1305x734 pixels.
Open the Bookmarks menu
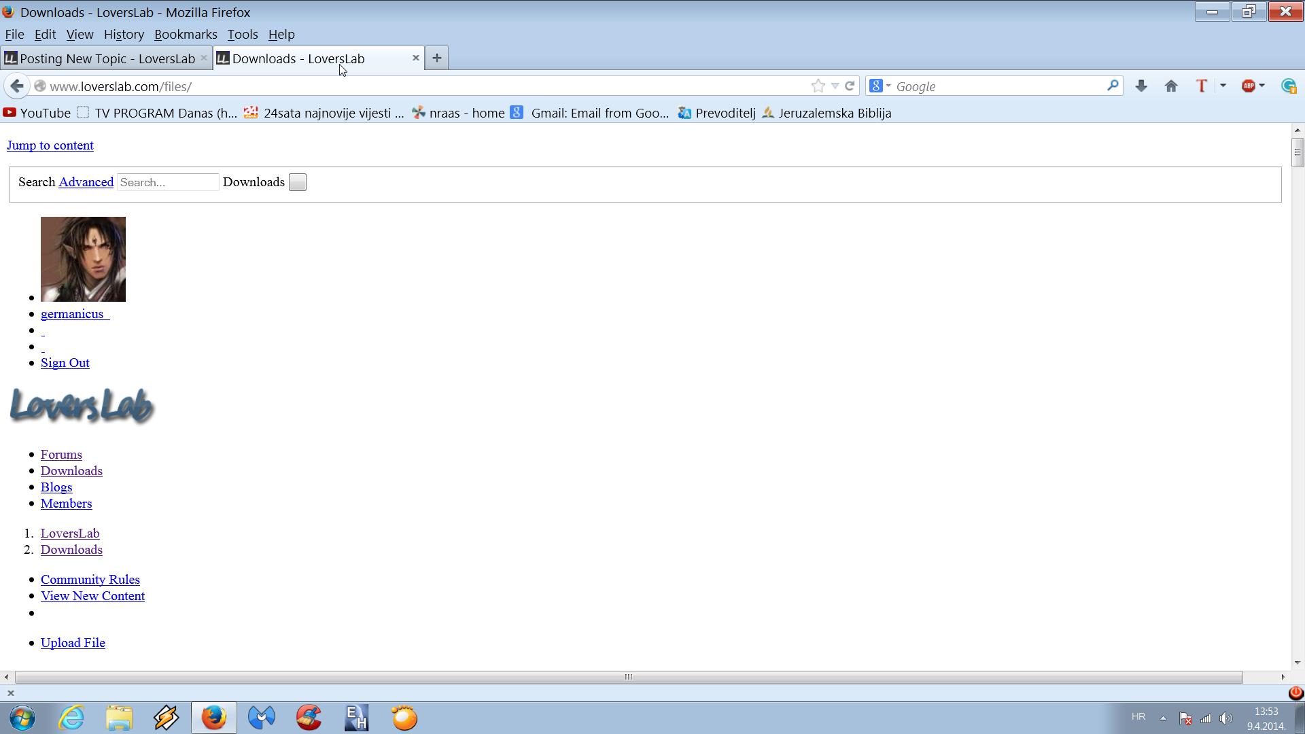tap(186, 35)
